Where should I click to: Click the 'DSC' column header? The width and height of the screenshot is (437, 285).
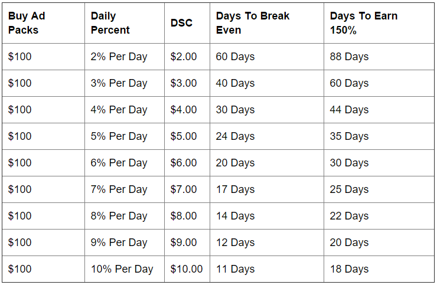pyautogui.click(x=181, y=23)
